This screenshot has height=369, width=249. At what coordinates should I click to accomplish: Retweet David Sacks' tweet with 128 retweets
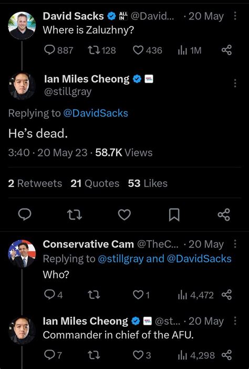101,51
